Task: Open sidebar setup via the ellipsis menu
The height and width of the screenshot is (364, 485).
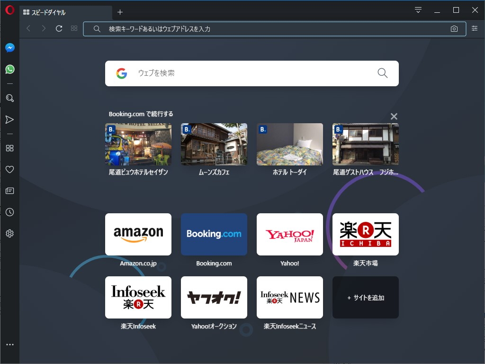Action: pos(9,344)
